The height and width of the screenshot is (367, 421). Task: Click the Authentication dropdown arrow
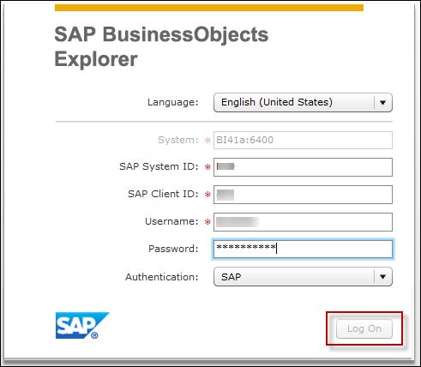[383, 277]
